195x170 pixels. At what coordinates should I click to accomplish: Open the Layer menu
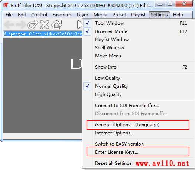click(82, 15)
